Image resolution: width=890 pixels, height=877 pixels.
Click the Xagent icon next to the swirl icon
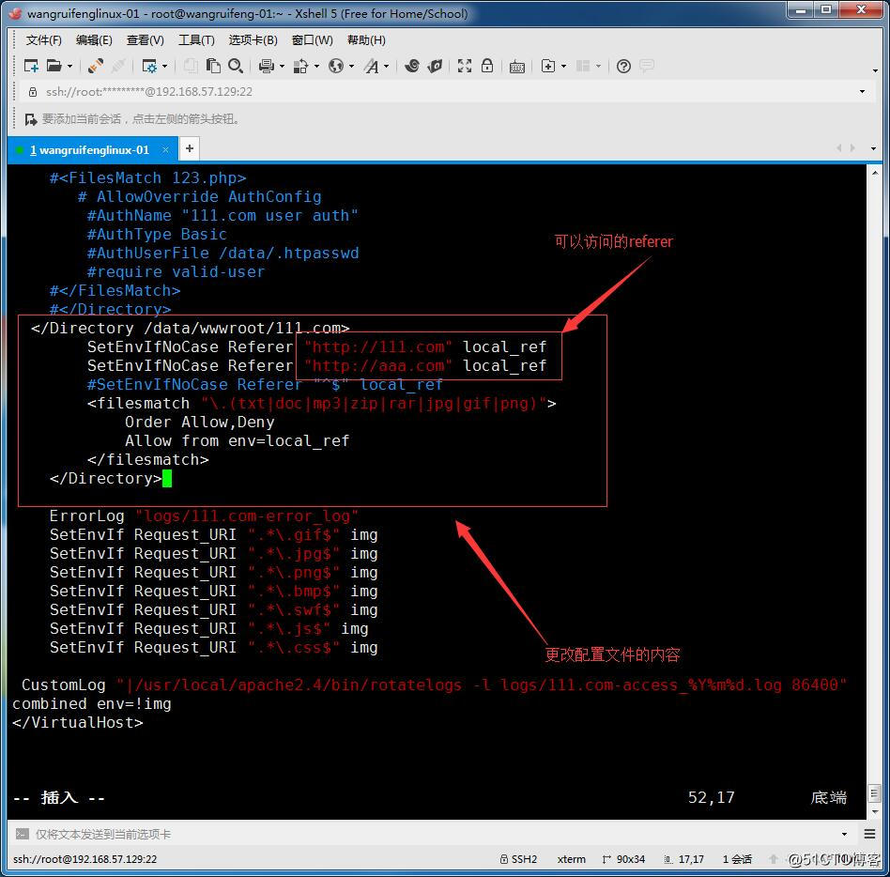(x=435, y=67)
